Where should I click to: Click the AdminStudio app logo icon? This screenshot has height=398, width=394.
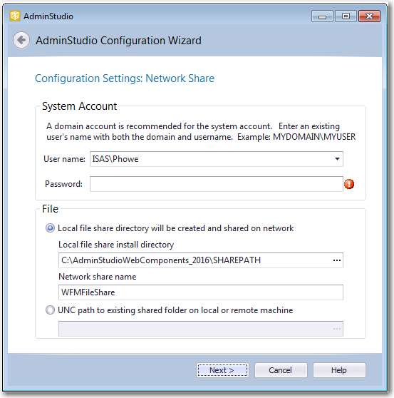15,16
